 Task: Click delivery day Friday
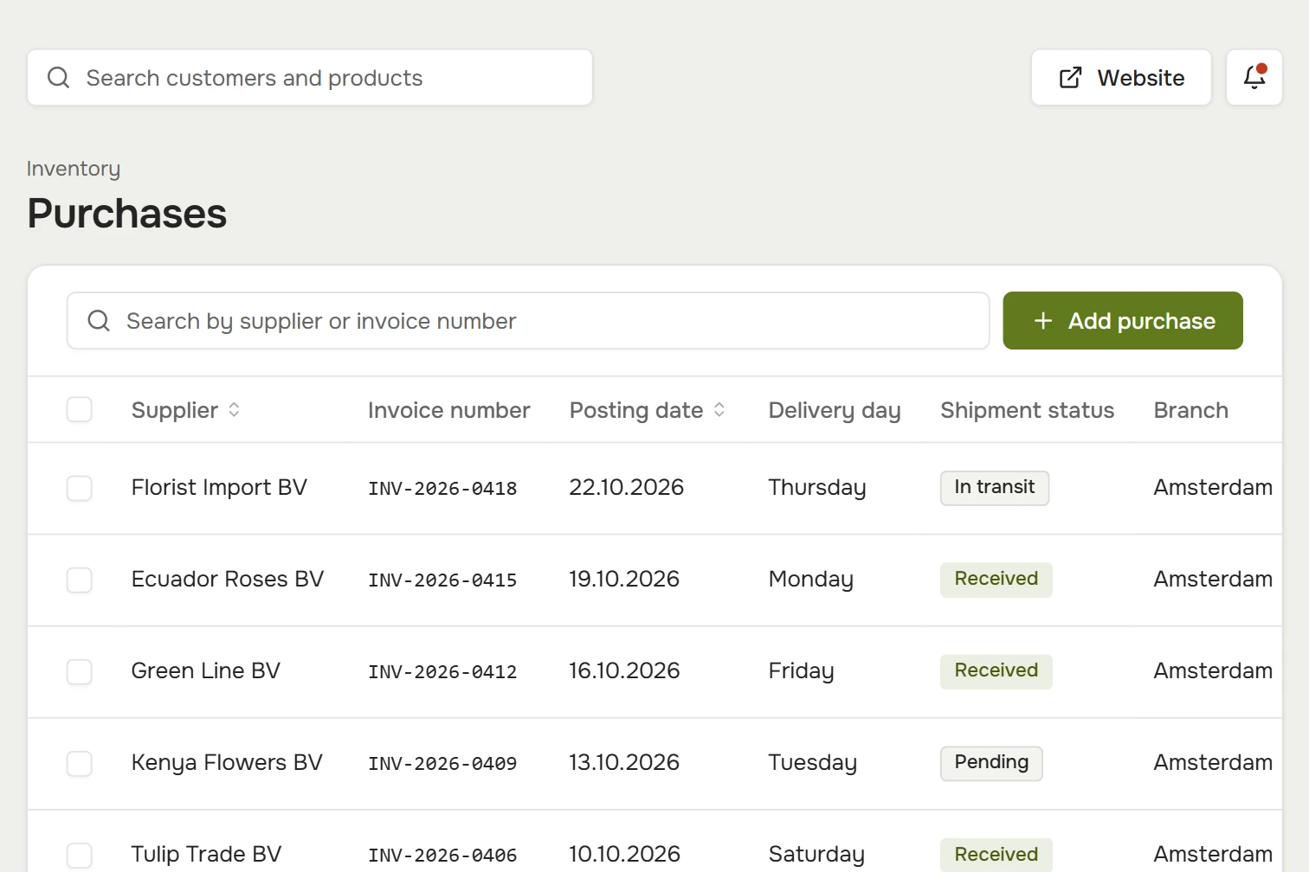pos(802,671)
